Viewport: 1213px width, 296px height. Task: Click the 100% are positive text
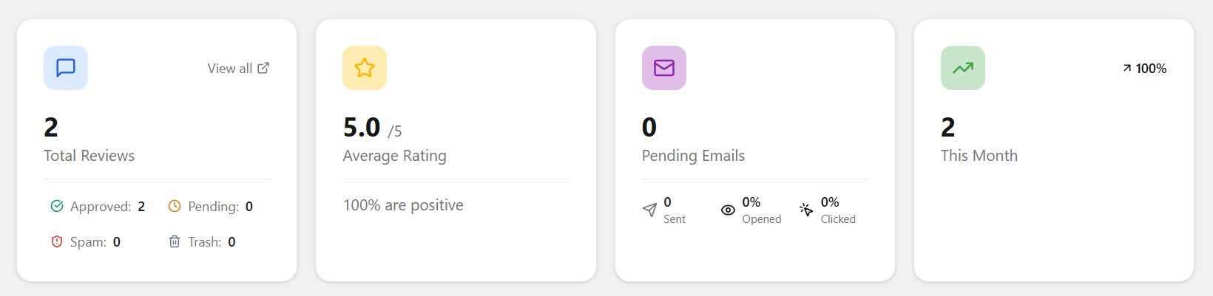click(403, 205)
